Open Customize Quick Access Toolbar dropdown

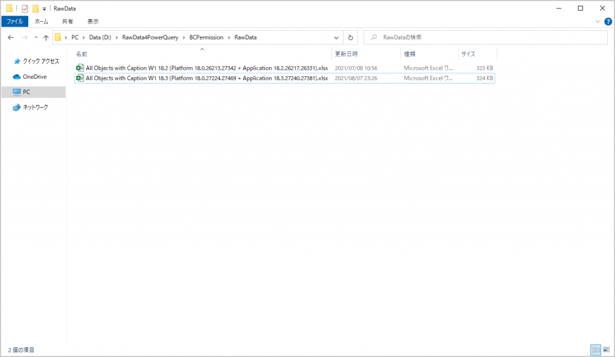(x=44, y=9)
